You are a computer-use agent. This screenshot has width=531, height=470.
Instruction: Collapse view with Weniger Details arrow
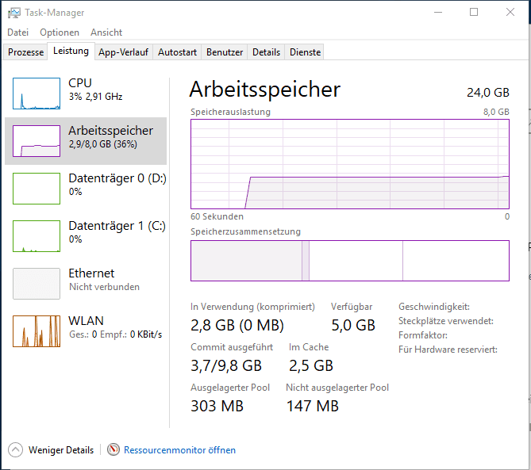click(16, 450)
